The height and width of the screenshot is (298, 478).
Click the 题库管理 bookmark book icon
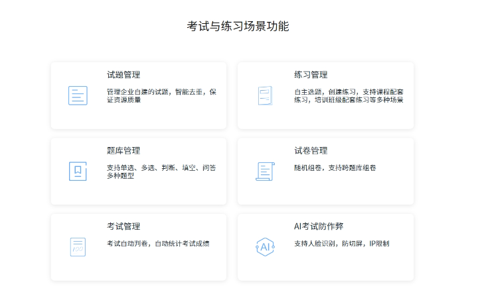click(x=78, y=172)
